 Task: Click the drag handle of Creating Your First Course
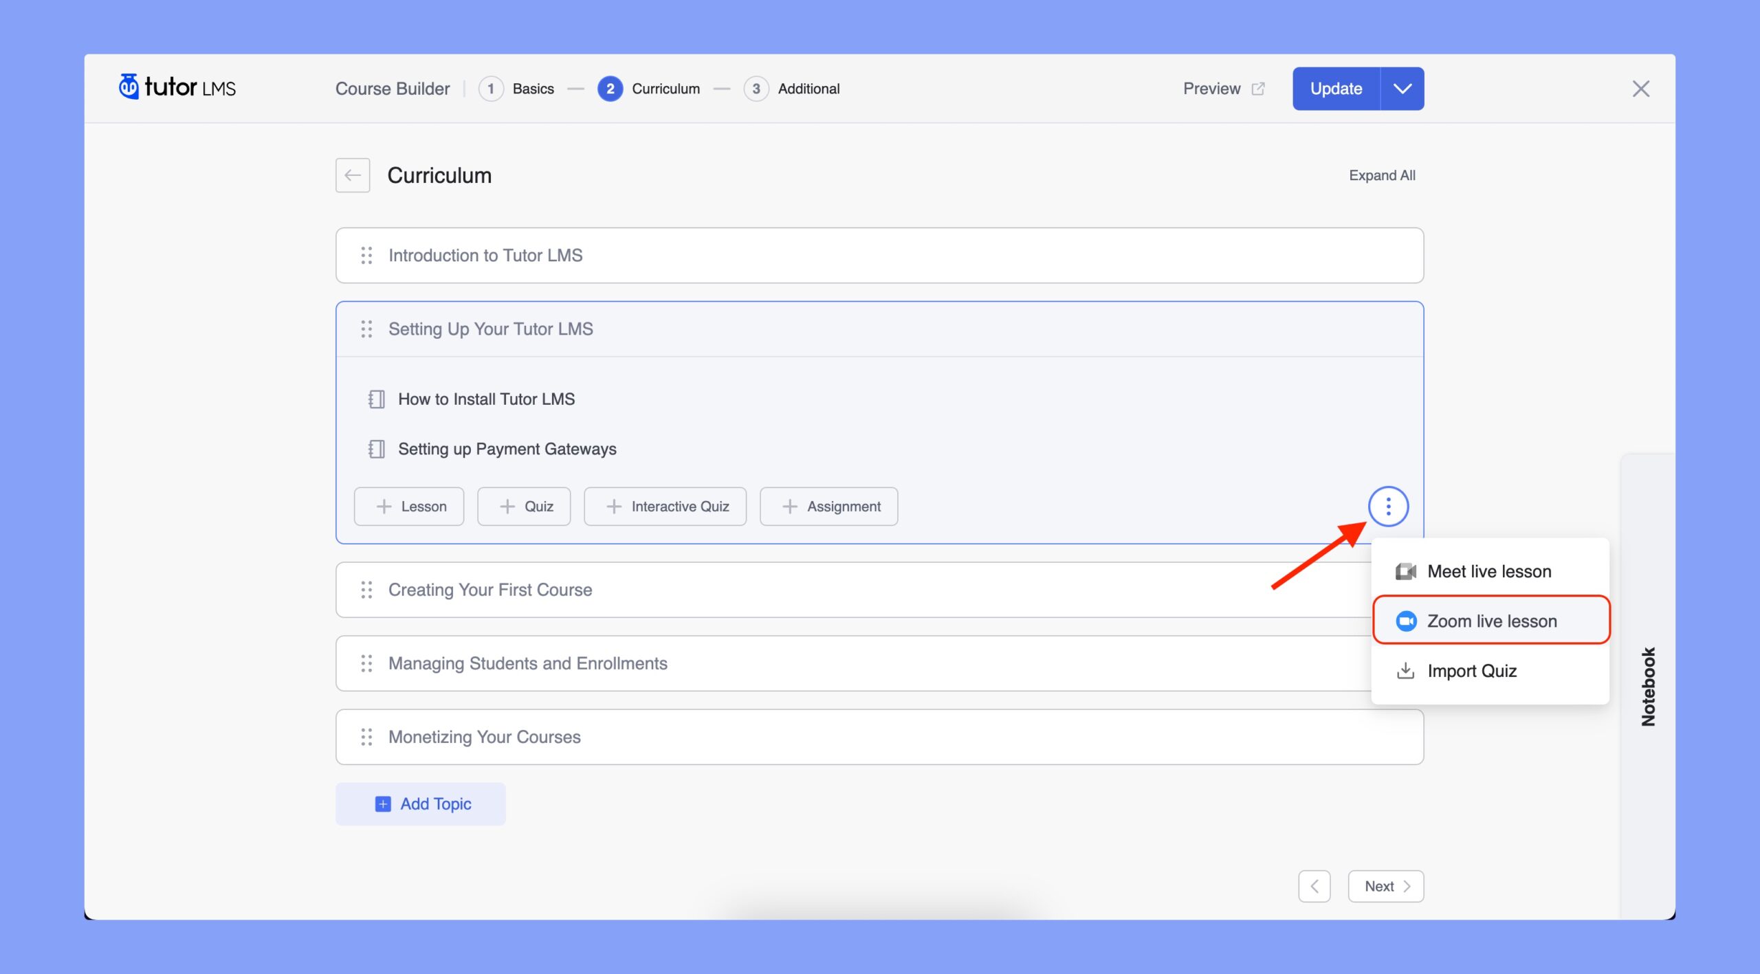pos(366,590)
